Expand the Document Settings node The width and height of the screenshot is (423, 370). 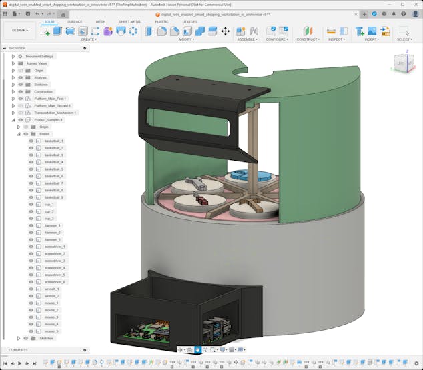tap(13, 57)
